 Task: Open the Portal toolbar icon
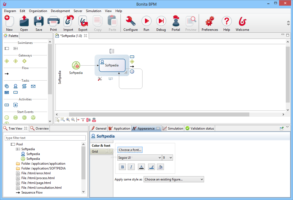pos(176,24)
